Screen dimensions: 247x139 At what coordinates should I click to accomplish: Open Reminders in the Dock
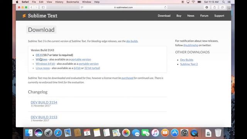pyautogui.click(x=107, y=133)
